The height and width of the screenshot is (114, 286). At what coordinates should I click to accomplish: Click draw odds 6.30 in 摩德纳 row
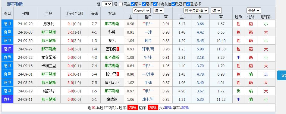pyautogui.click(x=200, y=99)
